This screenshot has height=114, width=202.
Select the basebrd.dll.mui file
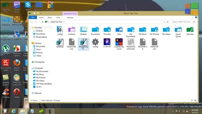pos(72,44)
